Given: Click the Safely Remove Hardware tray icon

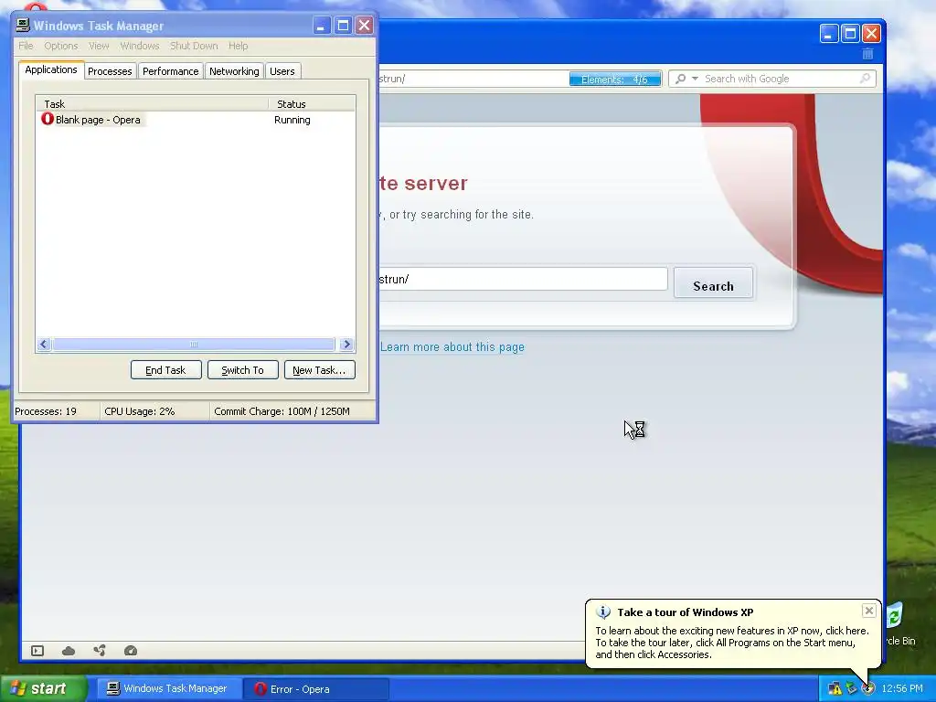Looking at the screenshot, I should pos(851,689).
